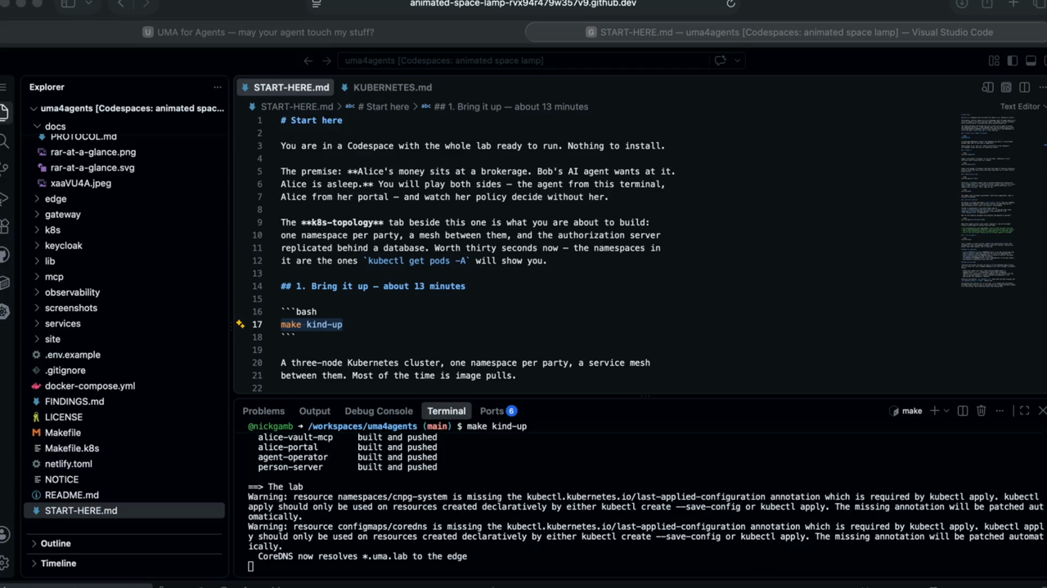
Task: Maximize the terminal panel size
Action: pos(1024,411)
